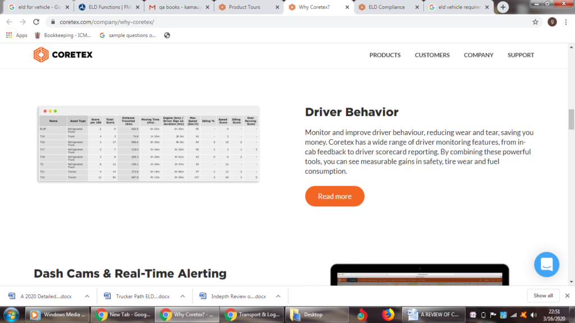Expand options for Indepth Review download
575x323 pixels.
click(x=278, y=296)
